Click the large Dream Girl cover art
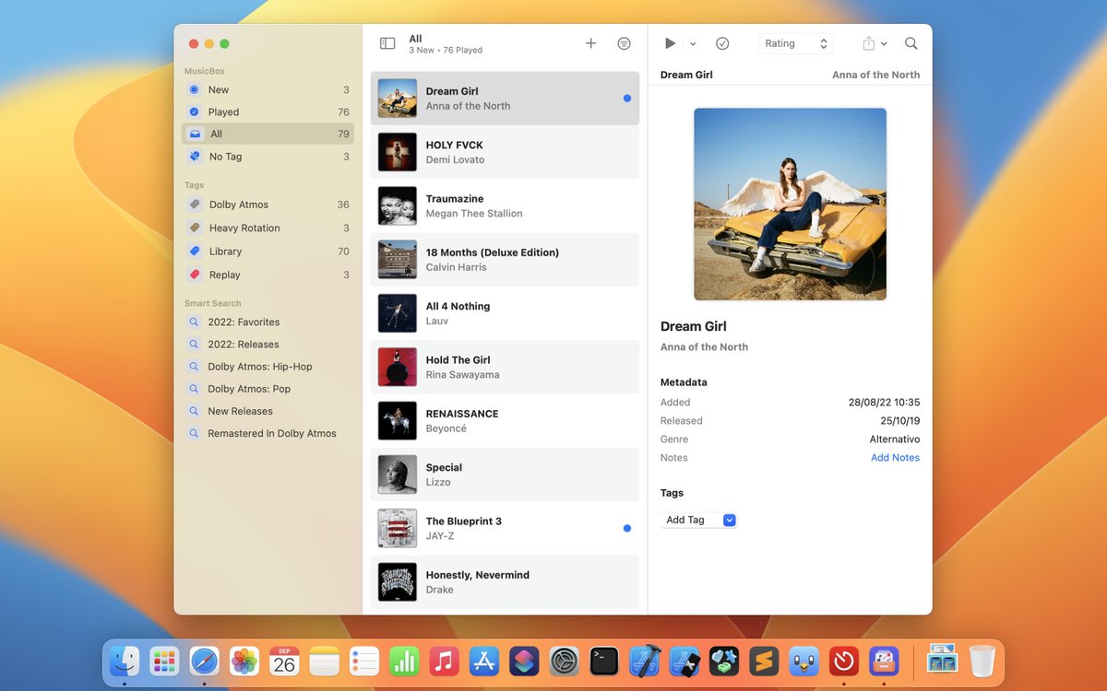Screen dimensions: 1107x691 tap(790, 205)
